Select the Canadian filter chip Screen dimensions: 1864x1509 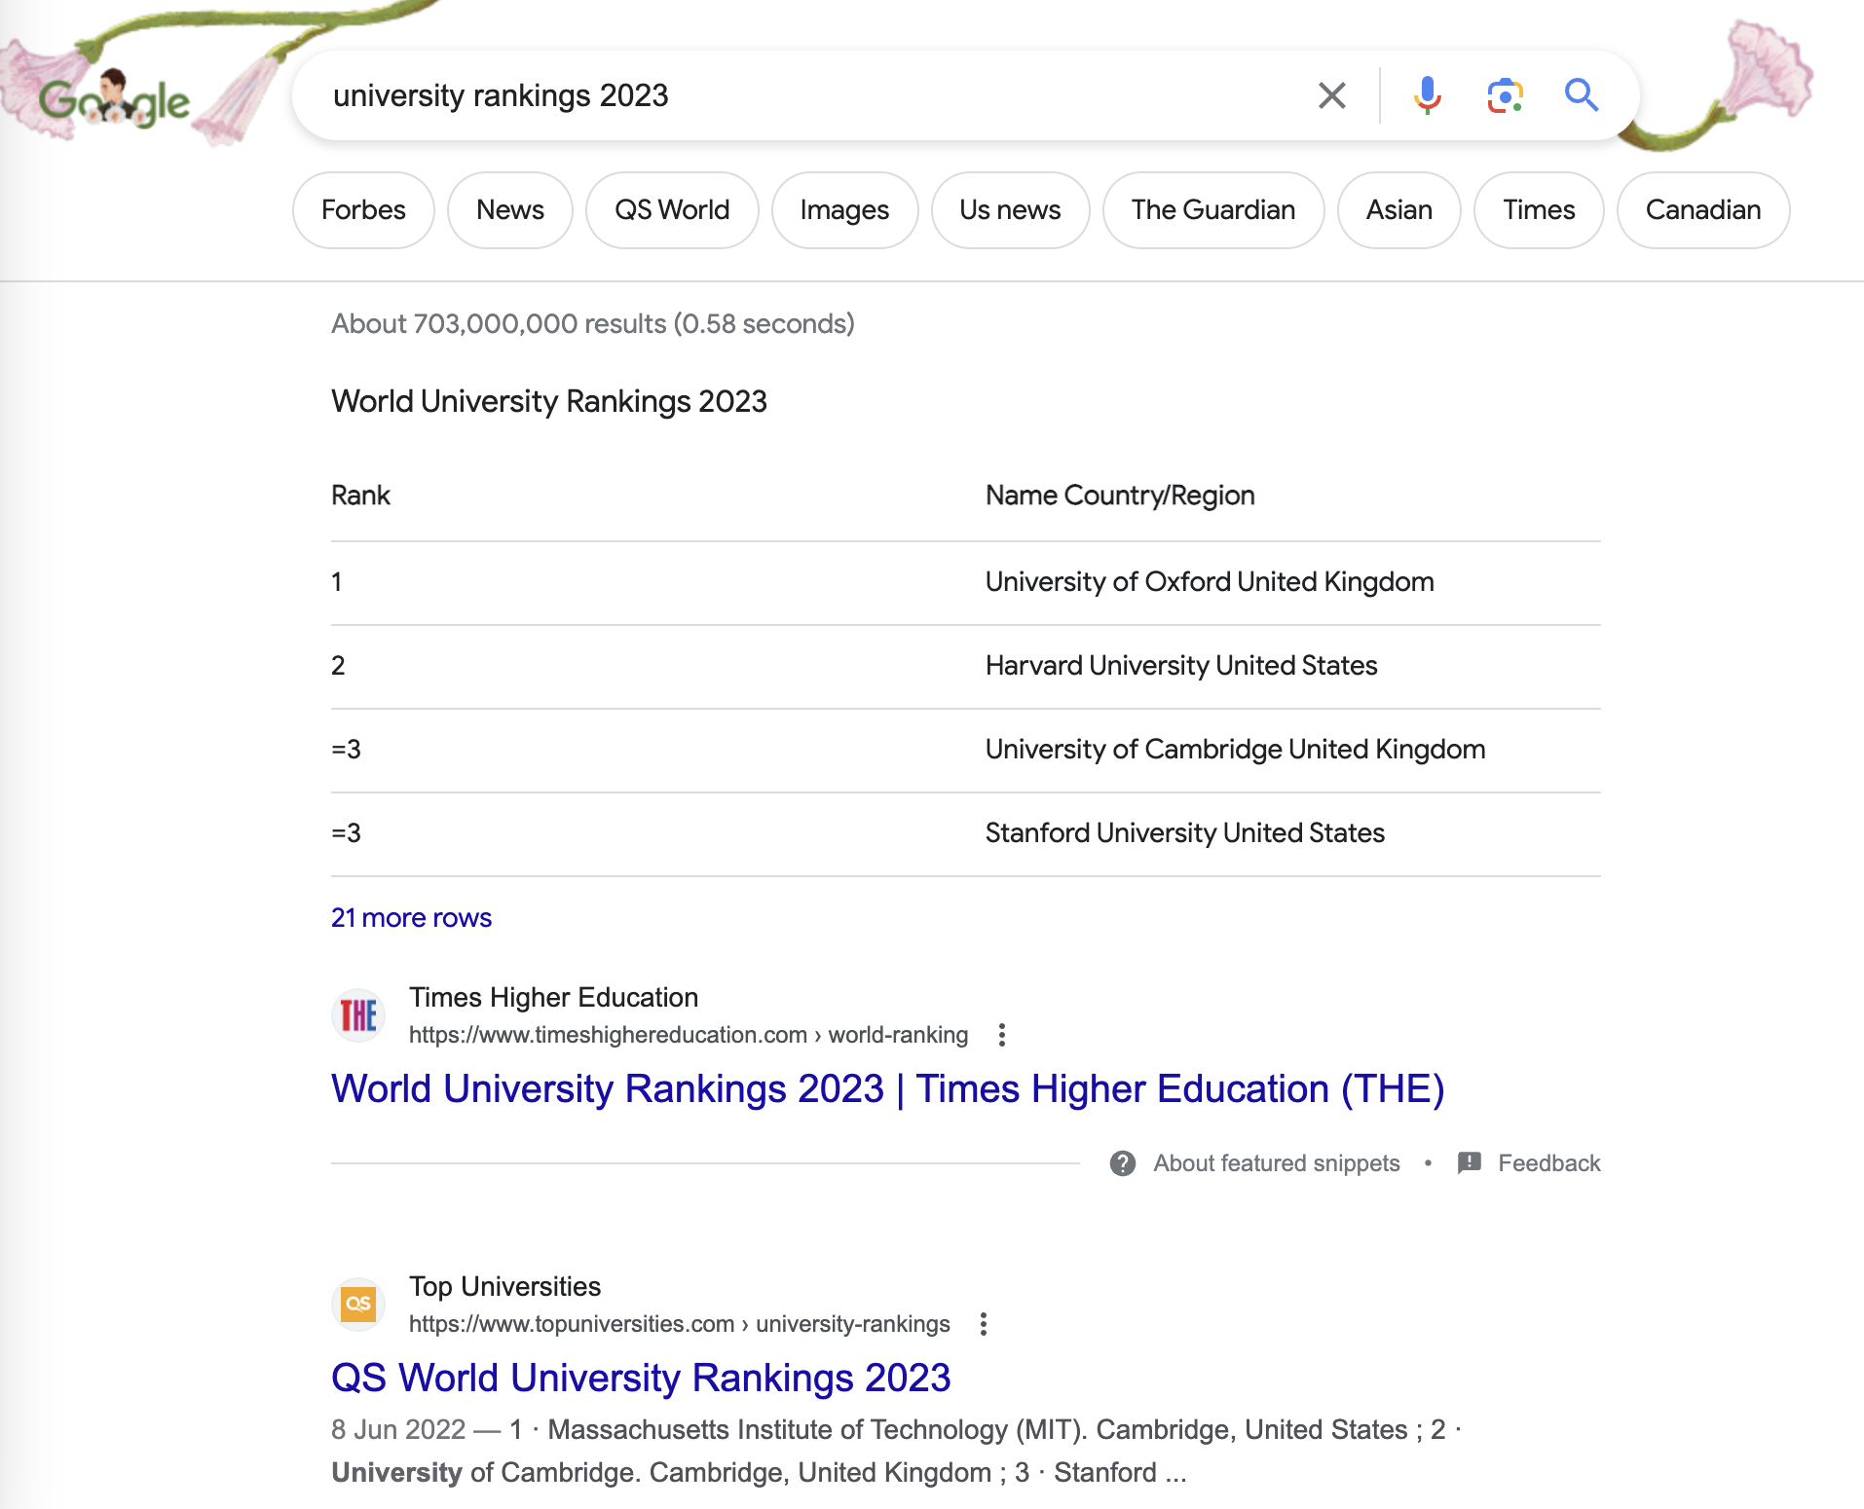1703,210
